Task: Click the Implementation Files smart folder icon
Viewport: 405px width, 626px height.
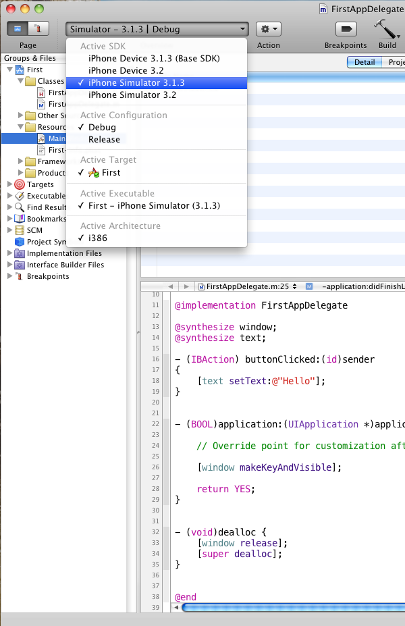Action: coord(20,253)
